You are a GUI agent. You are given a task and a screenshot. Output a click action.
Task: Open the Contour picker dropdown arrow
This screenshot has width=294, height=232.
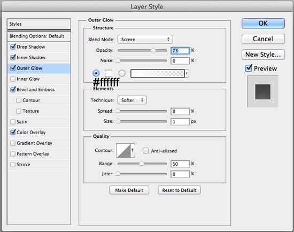pos(133,150)
